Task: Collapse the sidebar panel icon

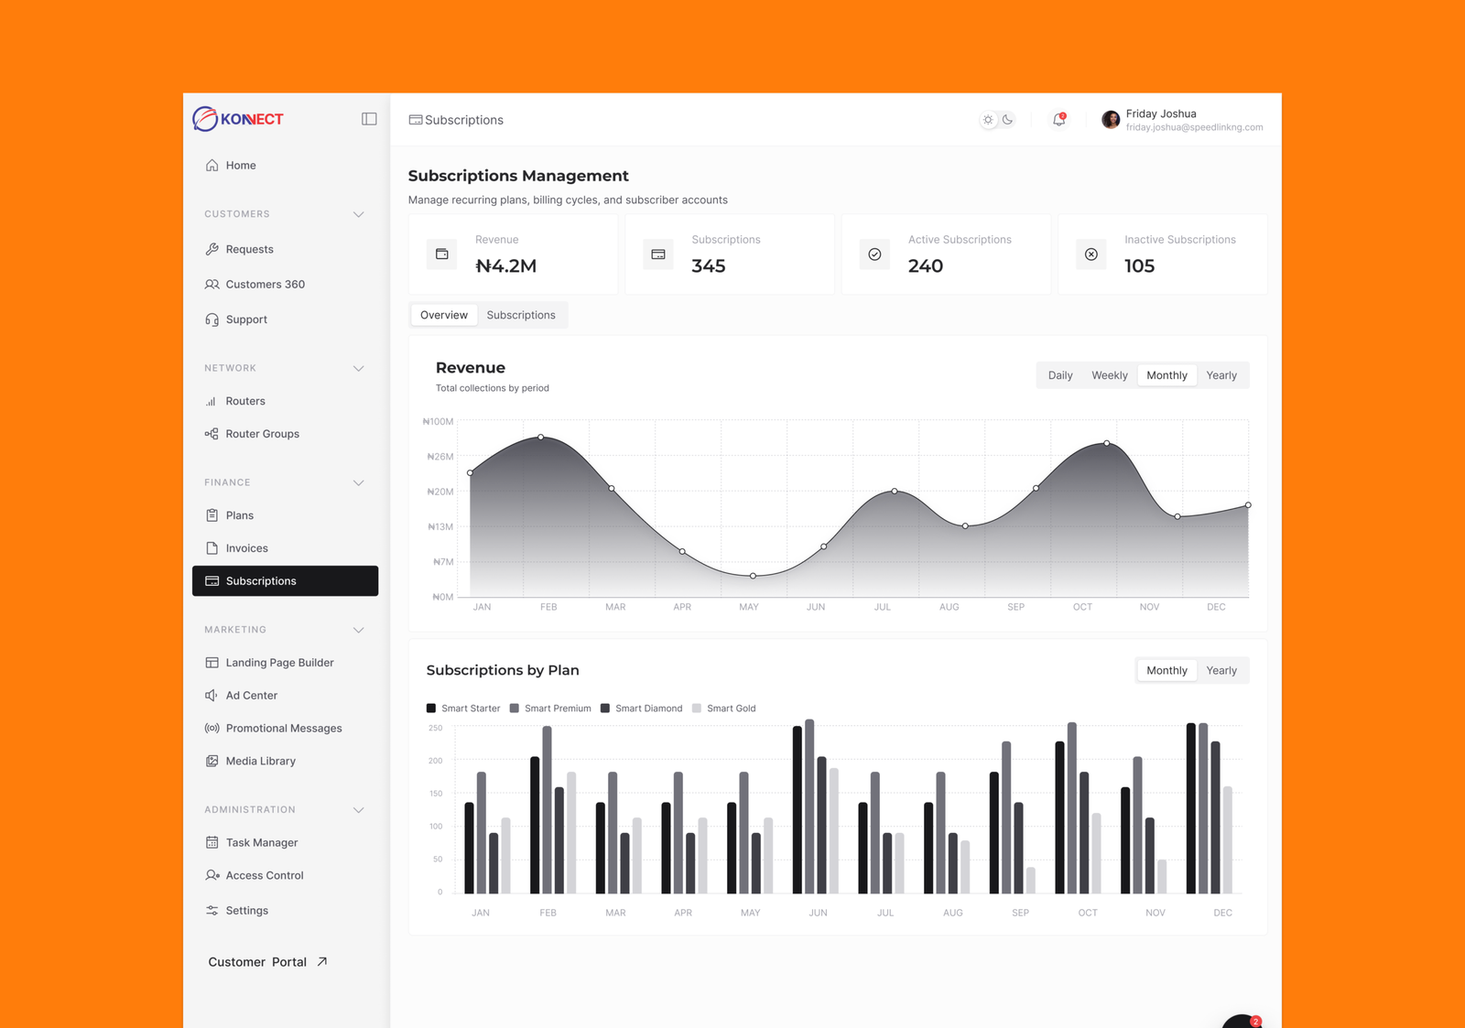Action: 369,119
